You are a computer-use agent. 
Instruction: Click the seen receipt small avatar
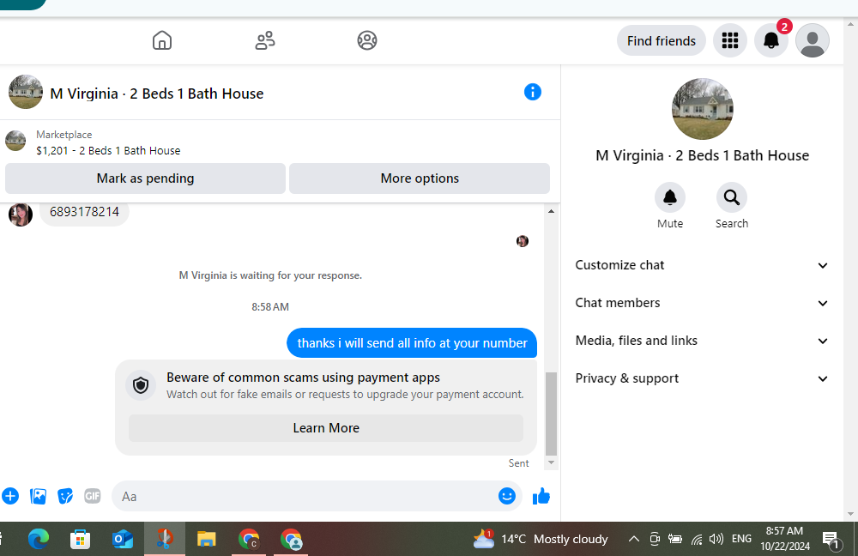523,241
